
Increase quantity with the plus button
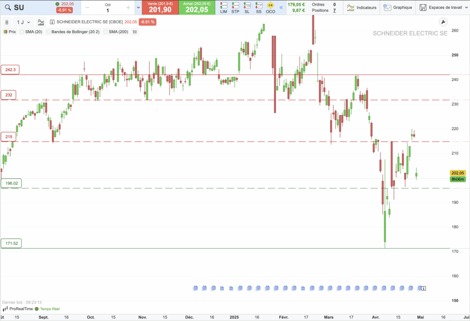tap(128, 7)
